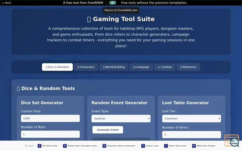Screen dimensions: 242x151
Task: Open the Model Train Calculator Suite icon
Action: click(65, 146)
